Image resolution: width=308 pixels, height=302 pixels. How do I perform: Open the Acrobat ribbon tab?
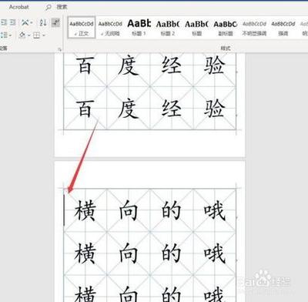pyautogui.click(x=18, y=7)
